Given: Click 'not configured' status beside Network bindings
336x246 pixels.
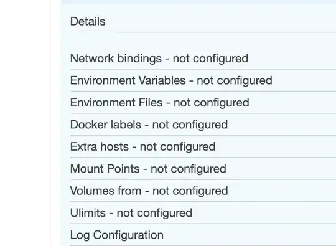Looking at the screenshot, I should (210, 59).
